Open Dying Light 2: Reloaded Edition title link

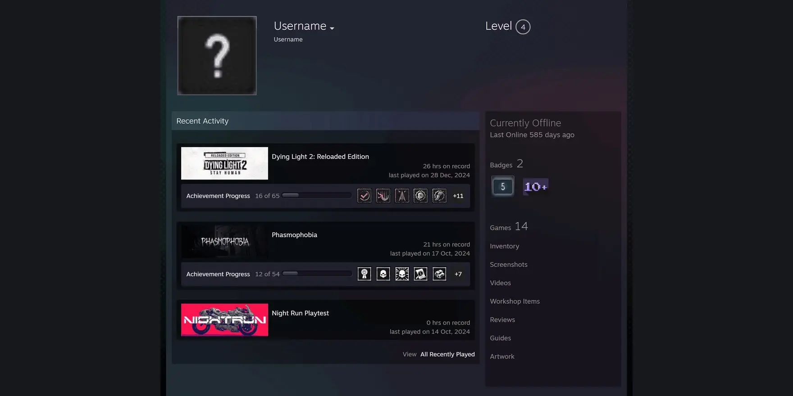[x=320, y=157]
